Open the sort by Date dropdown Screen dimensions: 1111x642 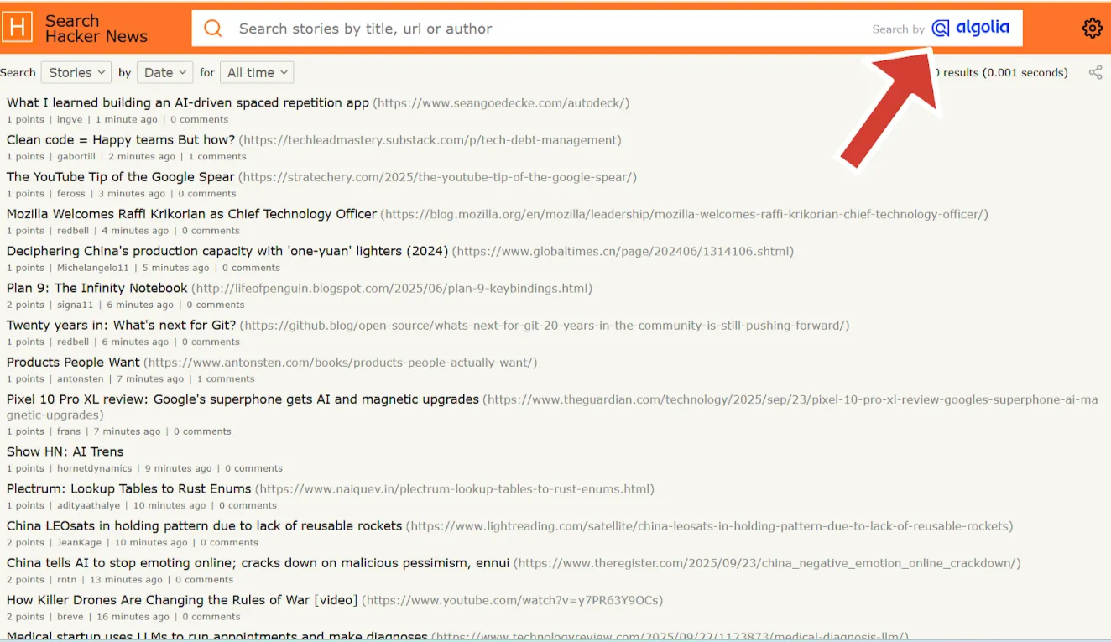click(165, 72)
